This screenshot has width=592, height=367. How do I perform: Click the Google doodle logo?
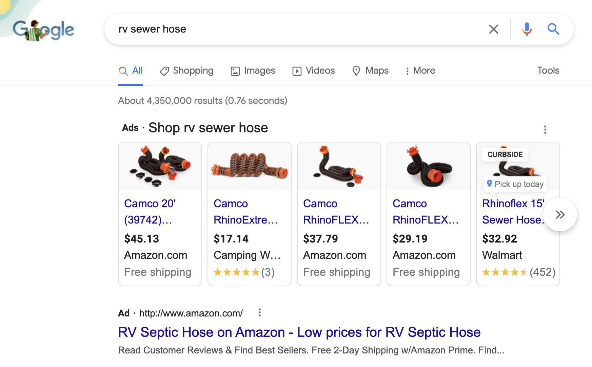(43, 30)
